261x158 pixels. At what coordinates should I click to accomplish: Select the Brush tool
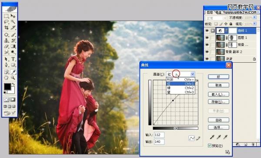(x=13, y=35)
